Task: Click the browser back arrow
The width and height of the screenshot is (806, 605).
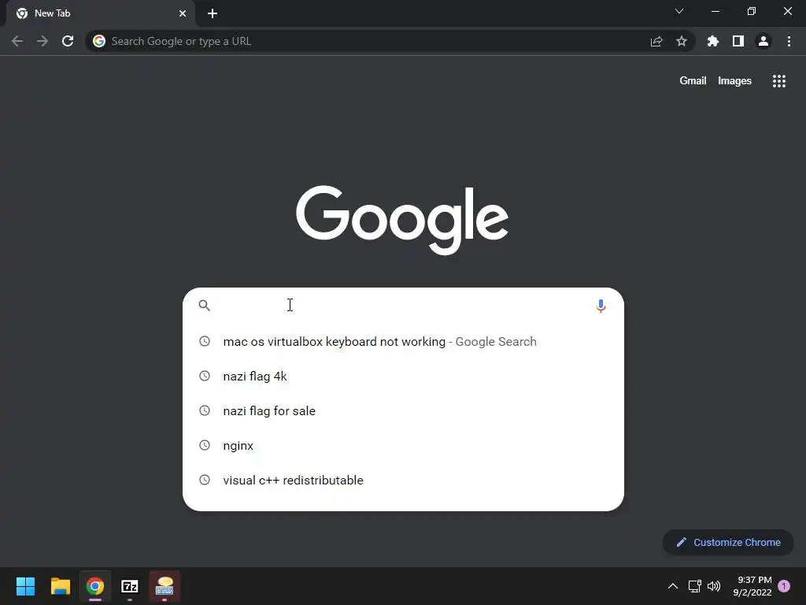Action: point(17,41)
